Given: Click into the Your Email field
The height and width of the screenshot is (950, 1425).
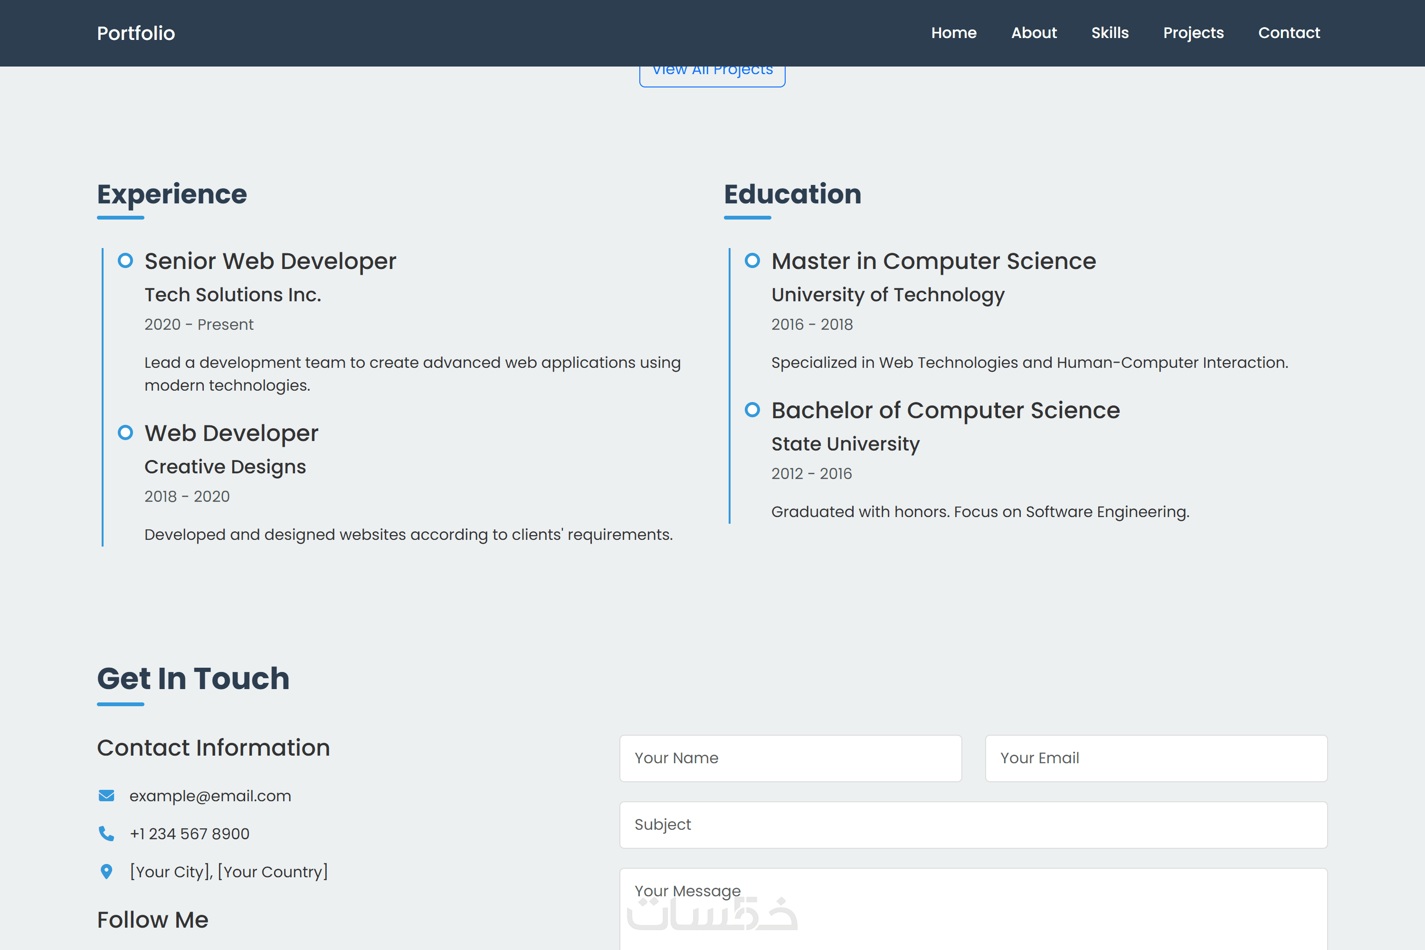Looking at the screenshot, I should [1156, 758].
